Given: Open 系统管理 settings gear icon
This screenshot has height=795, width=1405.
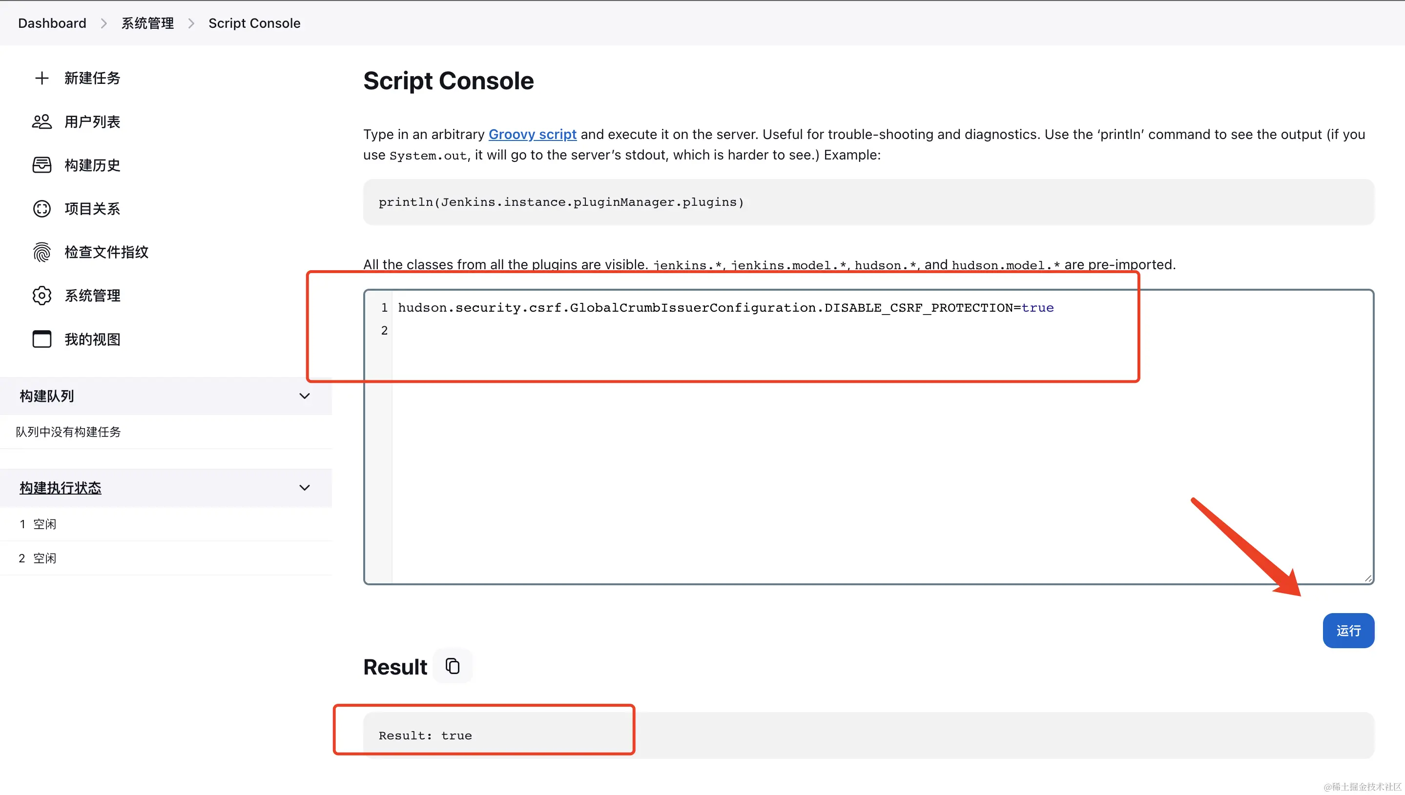Looking at the screenshot, I should 41,296.
